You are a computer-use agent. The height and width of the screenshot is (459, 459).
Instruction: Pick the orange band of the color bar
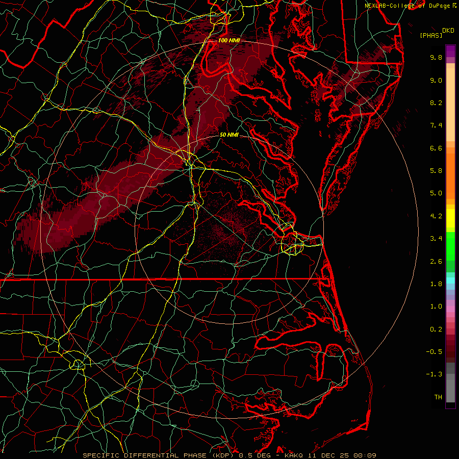[450, 175]
